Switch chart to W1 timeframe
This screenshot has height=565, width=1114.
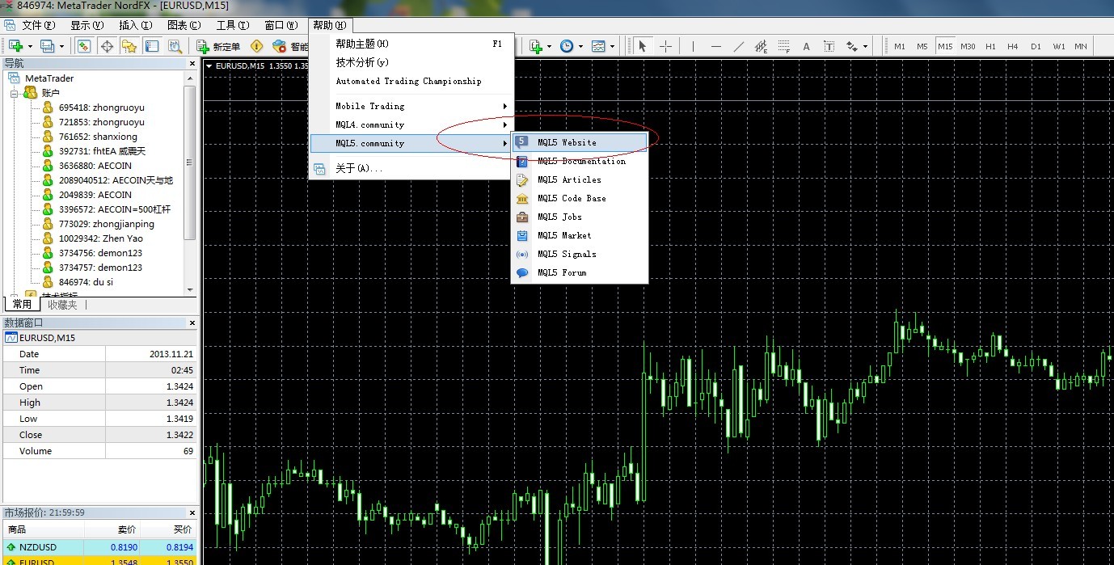tap(1058, 46)
